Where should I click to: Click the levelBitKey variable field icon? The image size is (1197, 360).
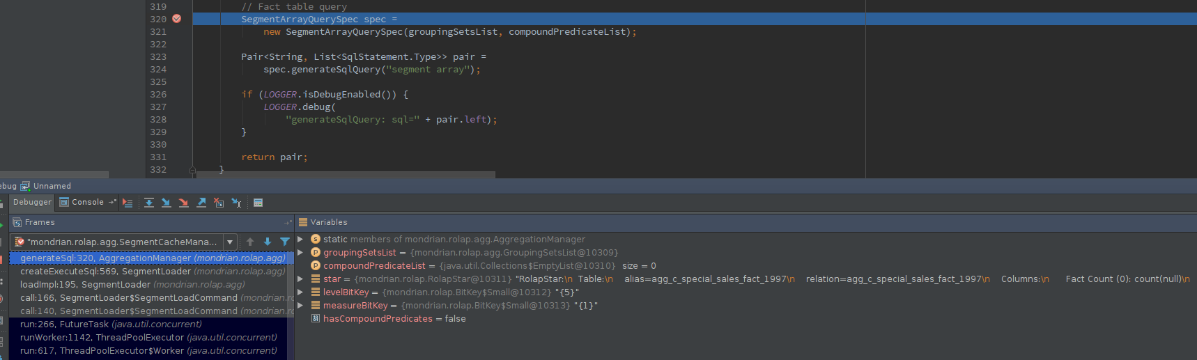pyautogui.click(x=315, y=292)
